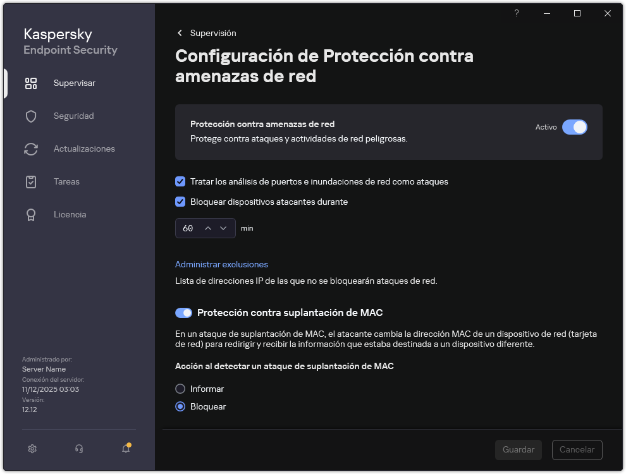Open notifications via the bell icon
Viewport: 626px width, 474px height.
click(125, 449)
